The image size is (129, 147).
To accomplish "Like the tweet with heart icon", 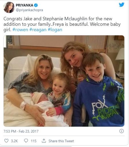I will [x=6, y=141].
